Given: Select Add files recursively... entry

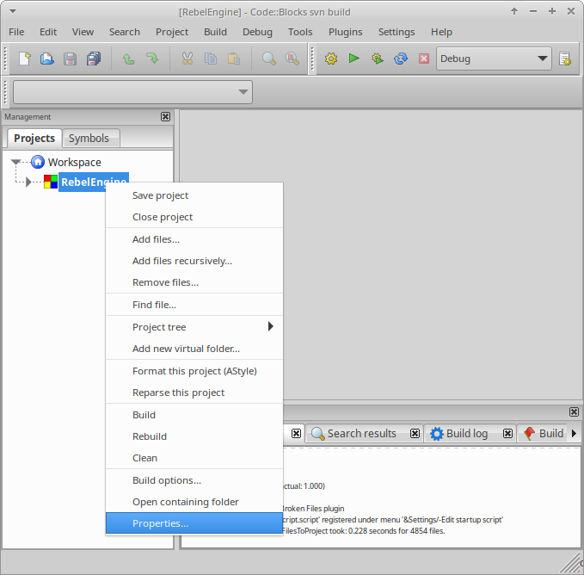Looking at the screenshot, I should pyautogui.click(x=194, y=261).
